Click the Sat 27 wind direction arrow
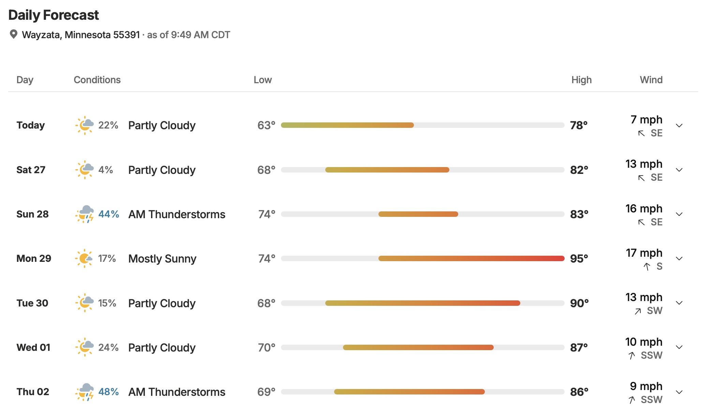The image size is (701, 418). [641, 178]
